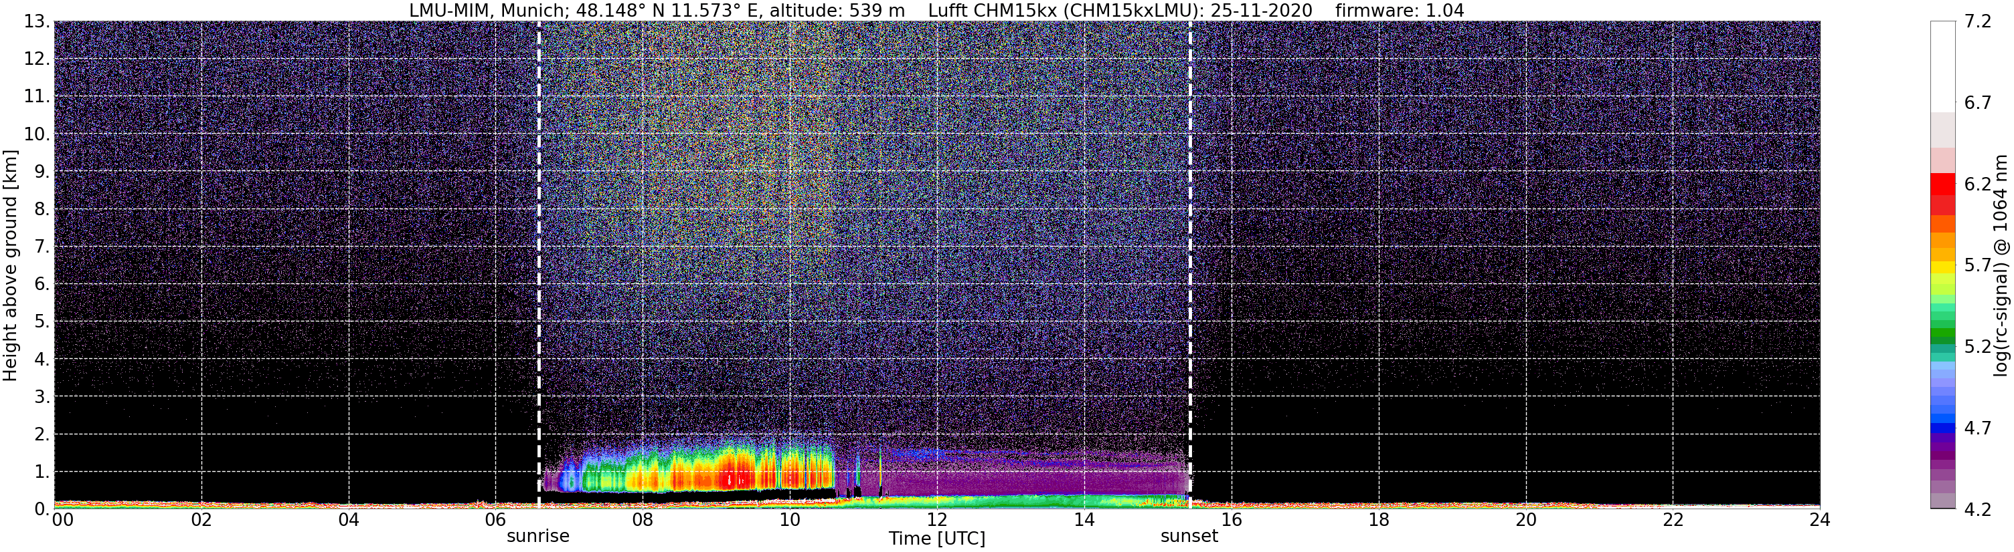Click the colorbar tick label 6.2
The height and width of the screenshot is (552, 2014).
tap(1978, 184)
